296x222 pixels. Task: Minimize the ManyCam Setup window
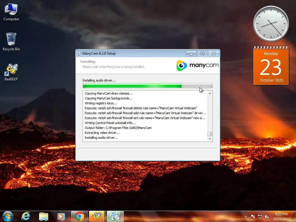pyautogui.click(x=191, y=53)
